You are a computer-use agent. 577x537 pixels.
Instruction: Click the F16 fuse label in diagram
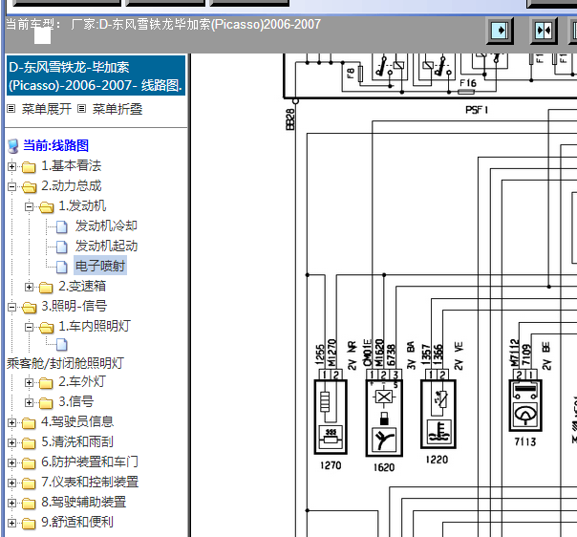coord(468,83)
